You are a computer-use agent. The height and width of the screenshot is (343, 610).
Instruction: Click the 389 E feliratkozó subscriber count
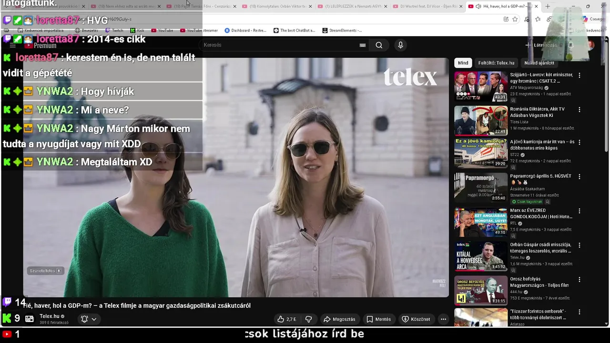pyautogui.click(x=54, y=323)
